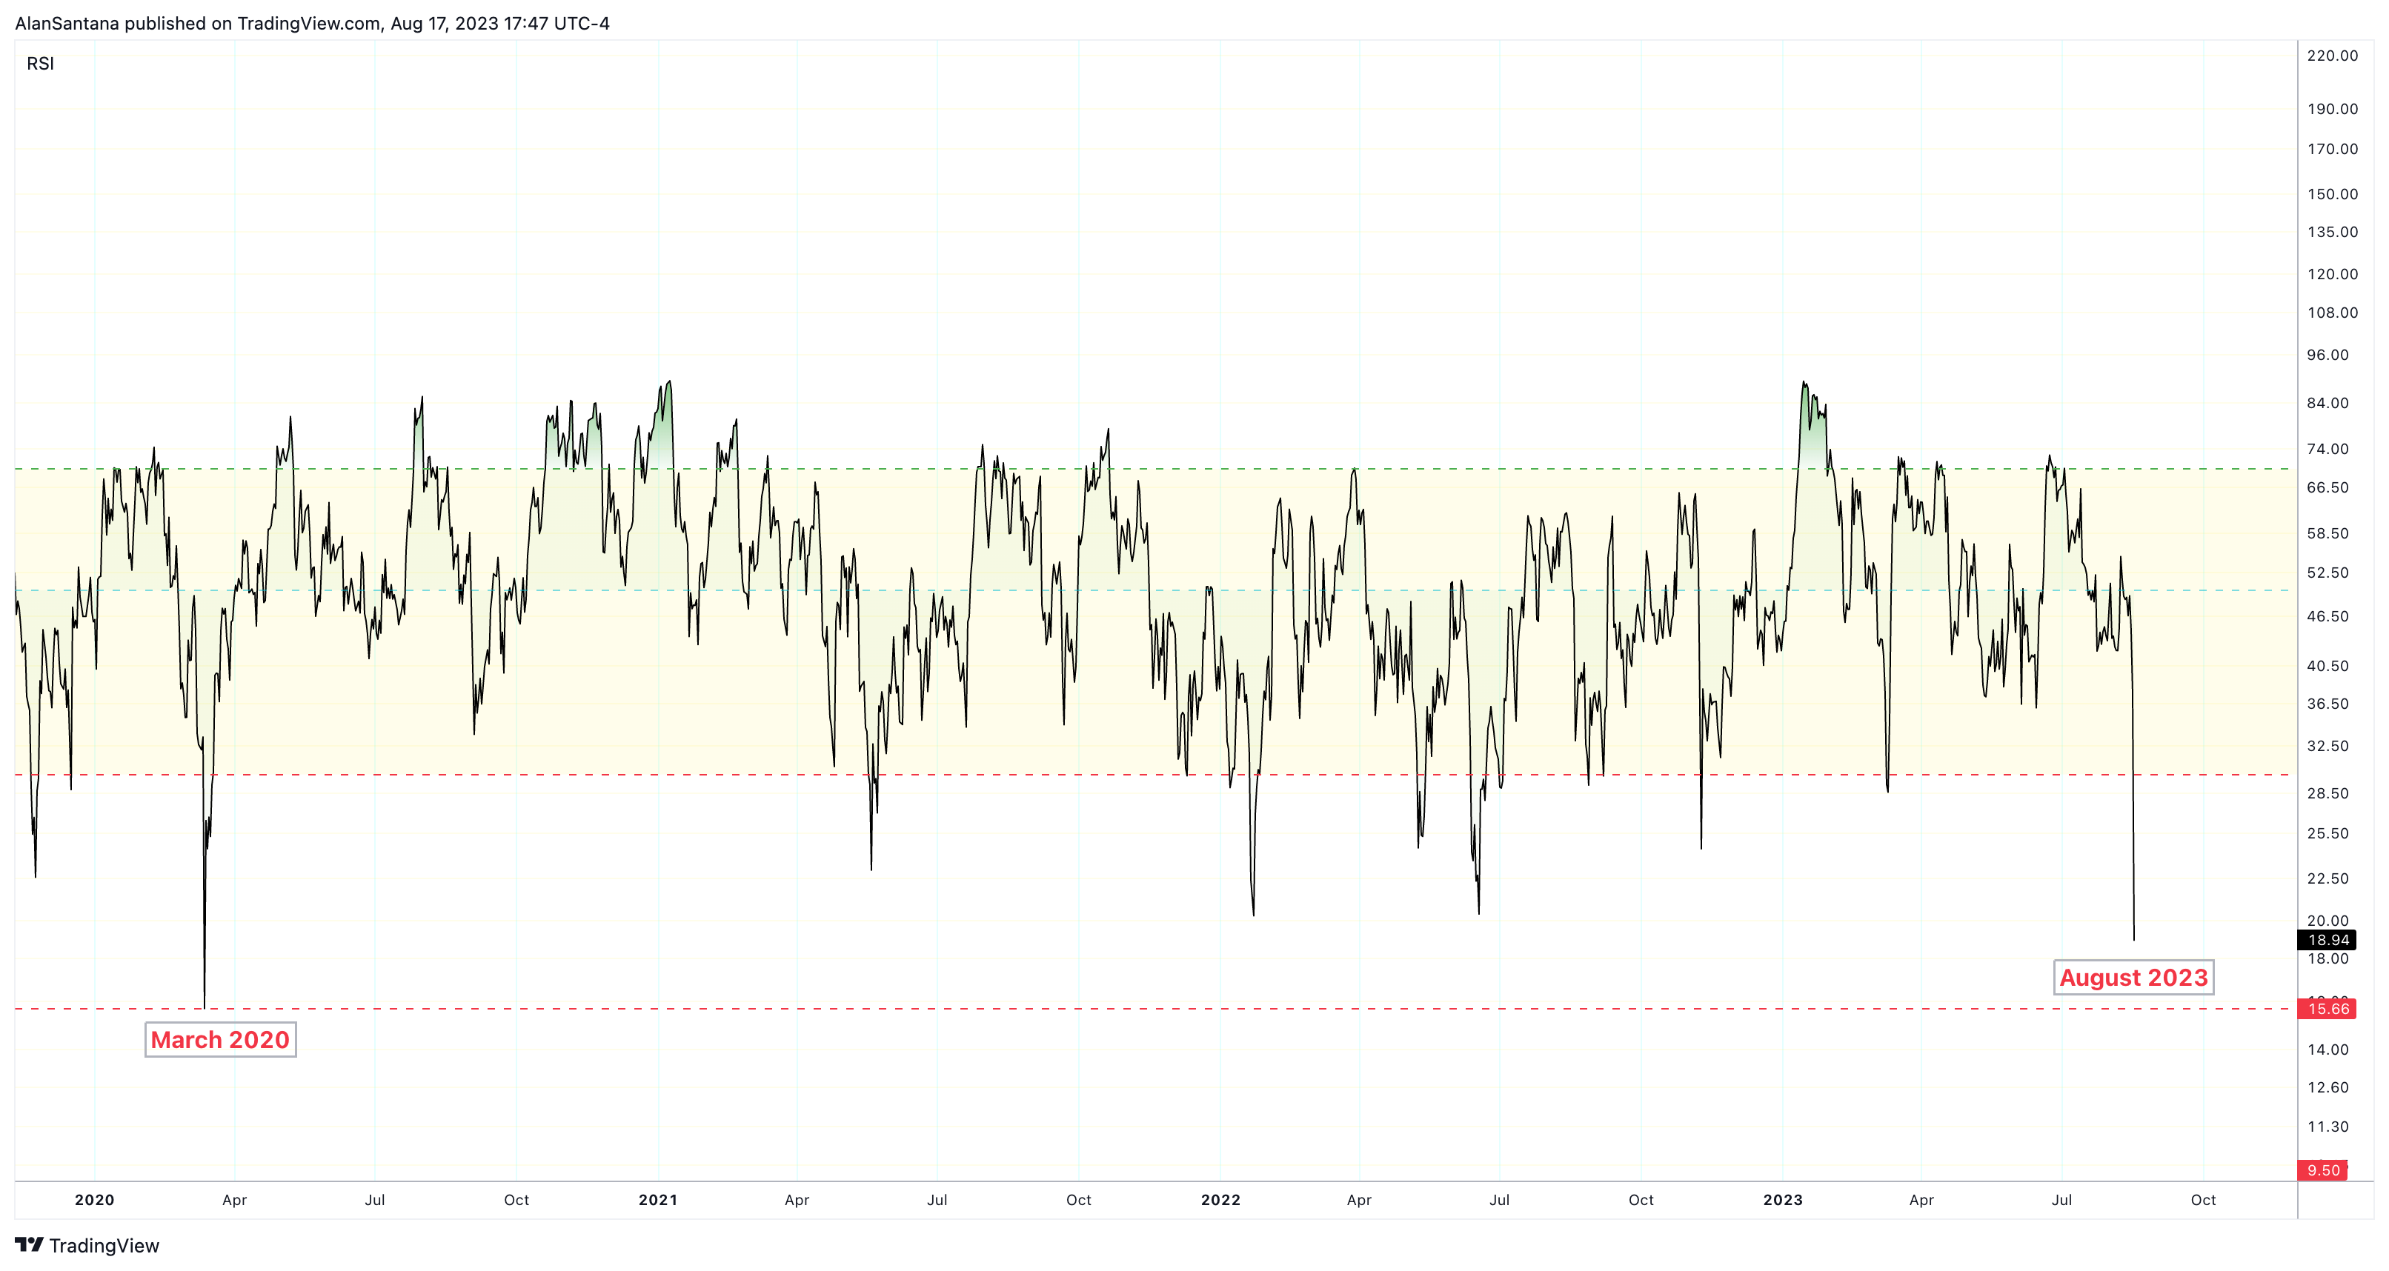
Task: Click the RSI indicator label
Action: click(40, 63)
